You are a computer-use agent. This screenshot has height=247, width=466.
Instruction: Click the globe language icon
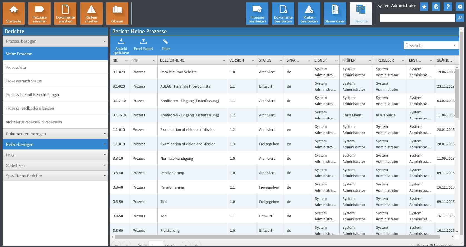436,7
